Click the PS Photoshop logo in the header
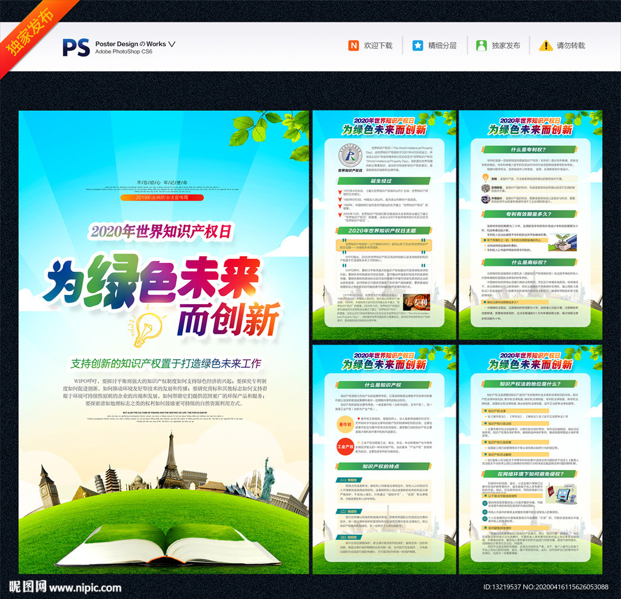The image size is (621, 599). (x=76, y=47)
